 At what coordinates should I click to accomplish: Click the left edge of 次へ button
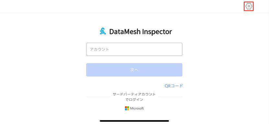coord(88,70)
